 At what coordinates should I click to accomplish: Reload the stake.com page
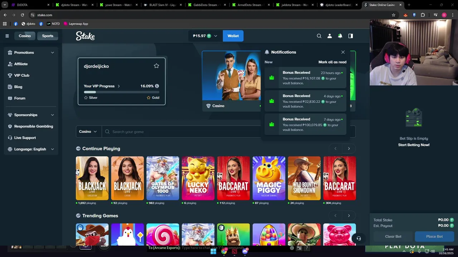click(22, 15)
